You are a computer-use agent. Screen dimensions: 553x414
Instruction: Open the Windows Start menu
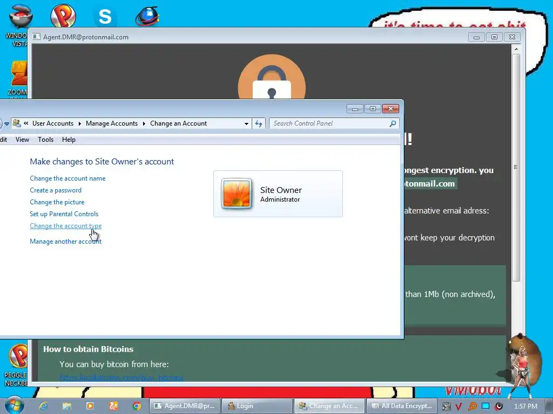(x=14, y=405)
